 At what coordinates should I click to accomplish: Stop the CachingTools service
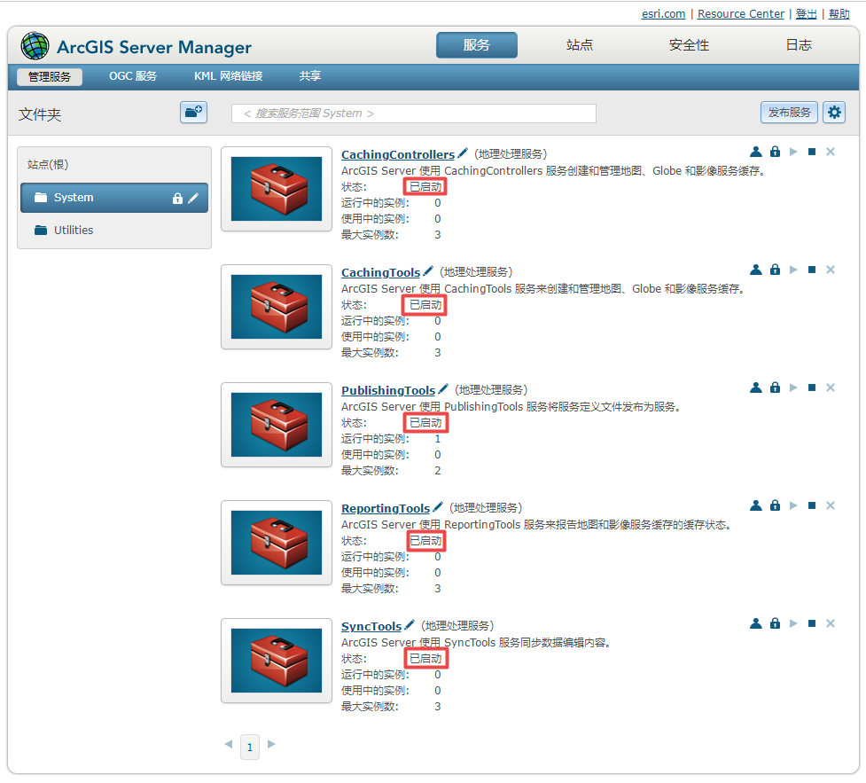point(812,270)
